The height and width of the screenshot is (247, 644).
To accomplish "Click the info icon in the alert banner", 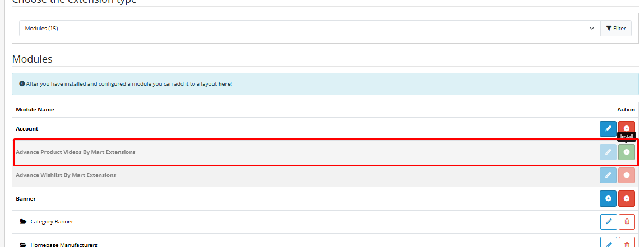I will point(22,83).
